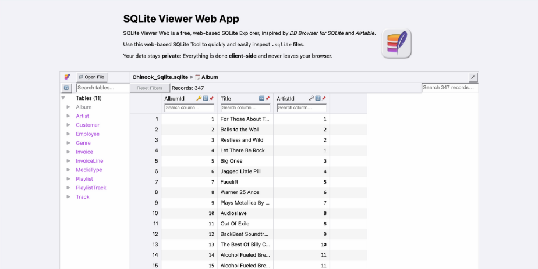Expand the PlaylistTrack table arrow

69,188
